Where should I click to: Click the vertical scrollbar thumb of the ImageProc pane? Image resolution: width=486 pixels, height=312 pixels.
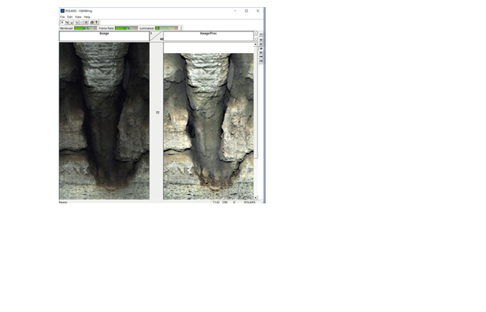pyautogui.click(x=256, y=102)
